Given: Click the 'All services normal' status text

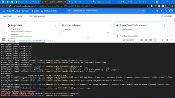Looking at the screenshot, I should 126,30.
